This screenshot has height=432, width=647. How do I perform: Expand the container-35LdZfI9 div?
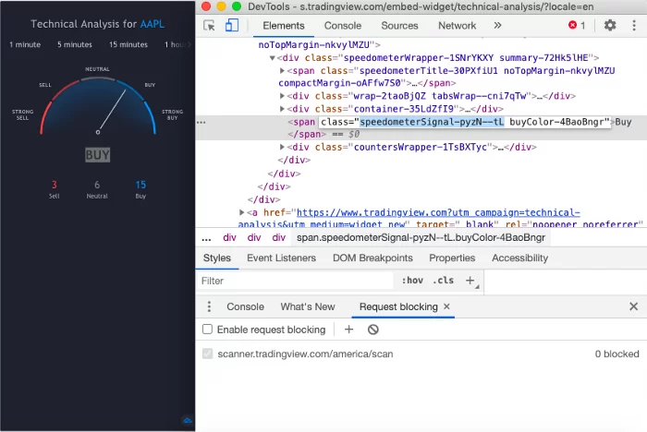pos(282,109)
